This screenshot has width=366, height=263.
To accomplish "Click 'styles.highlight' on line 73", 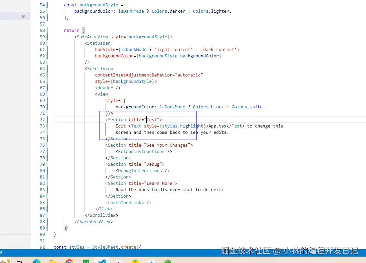I will [183, 126].
